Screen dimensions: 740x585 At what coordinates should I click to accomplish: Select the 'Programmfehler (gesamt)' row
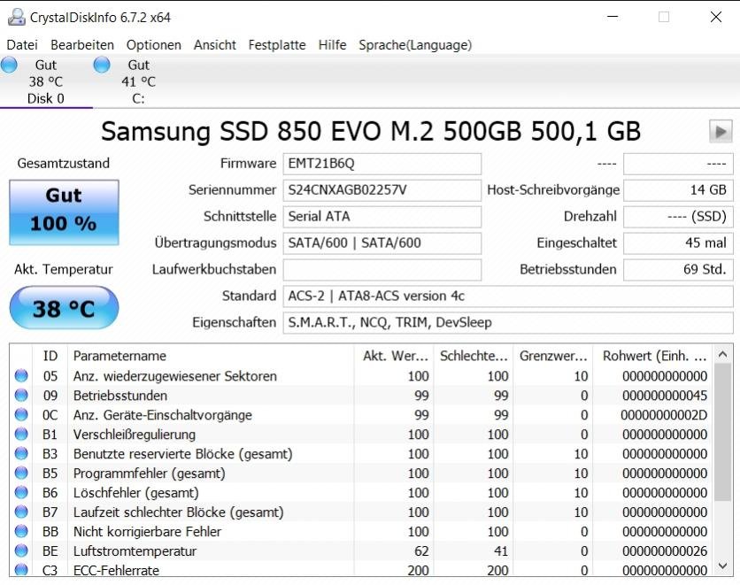tap(361, 473)
